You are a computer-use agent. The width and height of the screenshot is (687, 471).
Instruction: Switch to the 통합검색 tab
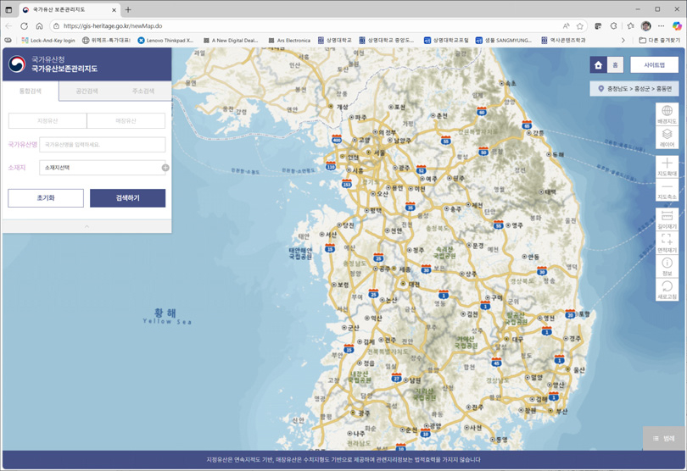coord(31,91)
